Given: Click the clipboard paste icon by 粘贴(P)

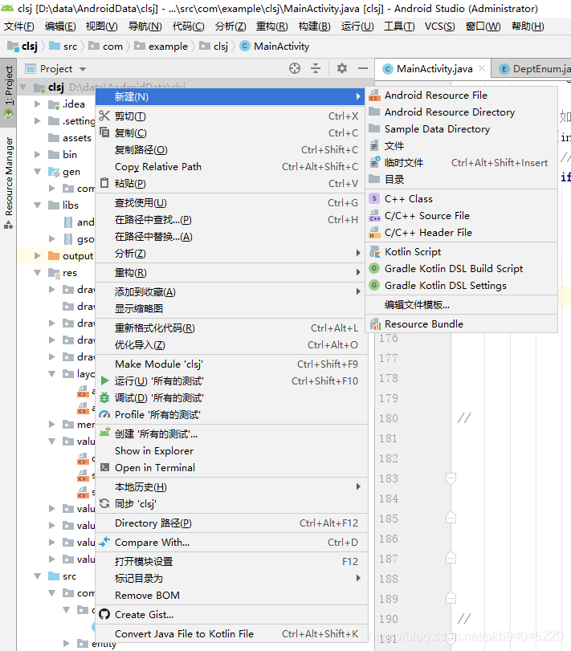Looking at the screenshot, I should click(104, 183).
